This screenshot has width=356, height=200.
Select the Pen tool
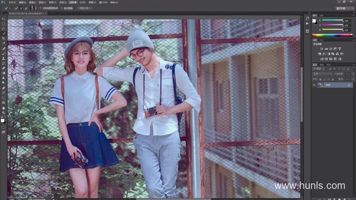point(3,88)
